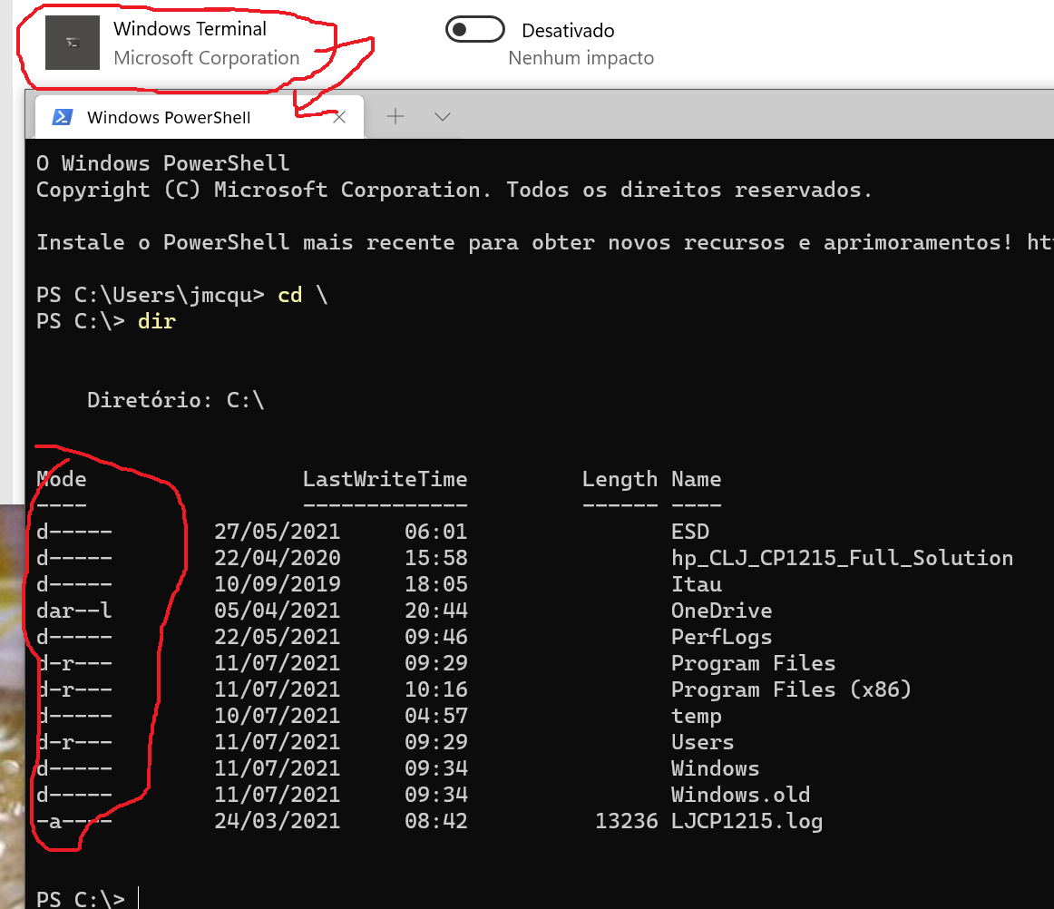This screenshot has width=1054, height=909.
Task: Click the final PS C:\> prompt line
Action: click(x=81, y=898)
